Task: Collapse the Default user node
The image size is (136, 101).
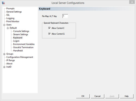Action: tap(8, 28)
